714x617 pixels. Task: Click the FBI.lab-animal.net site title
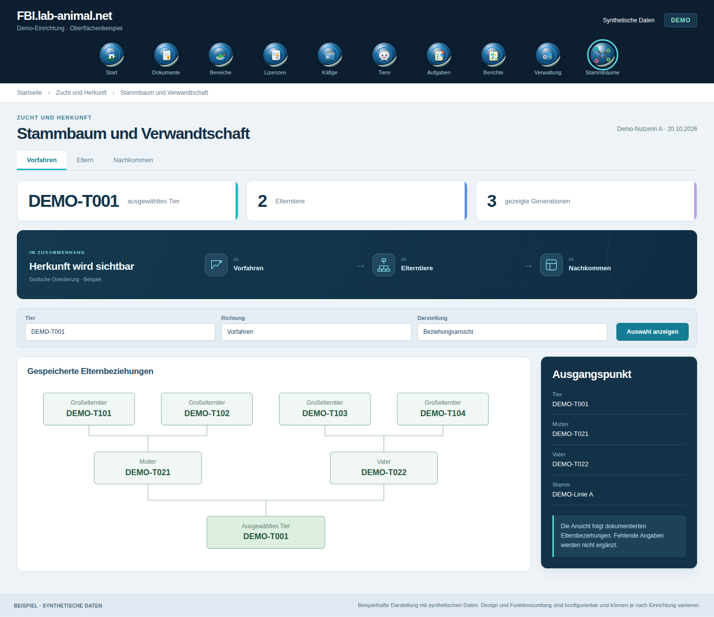click(x=64, y=16)
